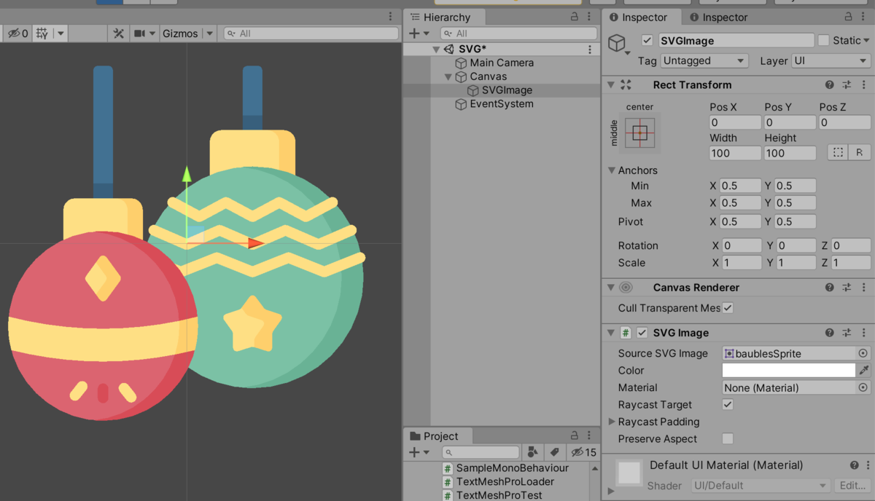Open the Layer UI dropdown
The image size is (875, 501).
(831, 61)
